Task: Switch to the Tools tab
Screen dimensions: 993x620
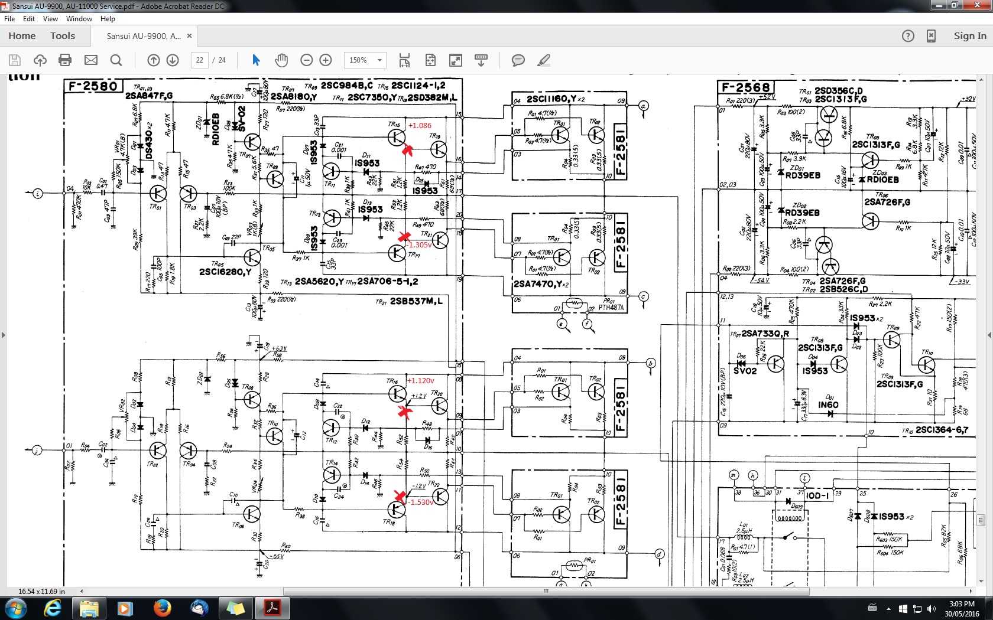Action: [63, 36]
